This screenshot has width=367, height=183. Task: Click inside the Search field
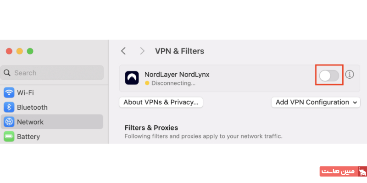pyautogui.click(x=55, y=73)
